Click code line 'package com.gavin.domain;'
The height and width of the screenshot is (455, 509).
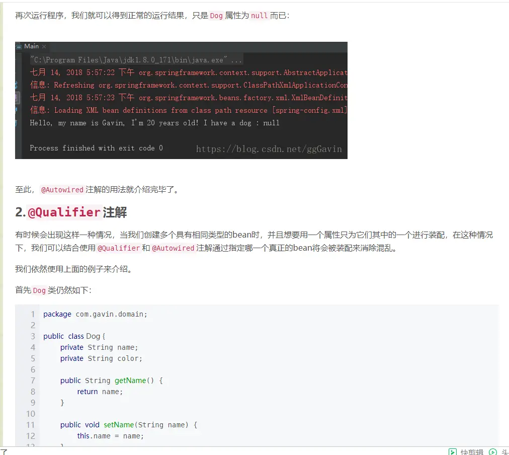tap(95, 314)
